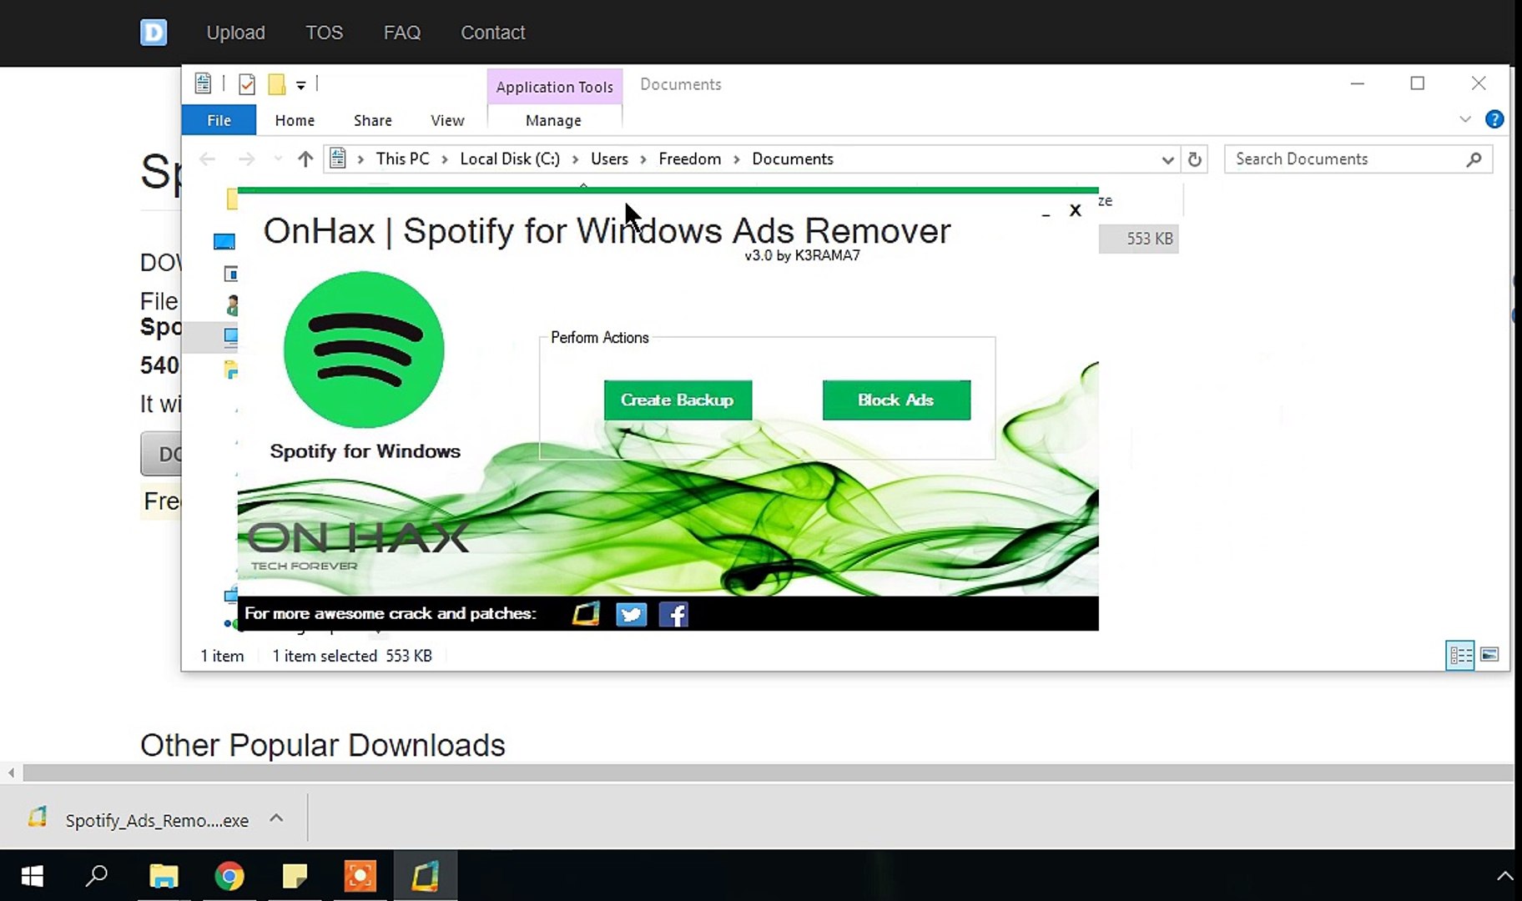This screenshot has height=901, width=1522.
Task: Show hidden system tray icons
Action: (x=1504, y=876)
